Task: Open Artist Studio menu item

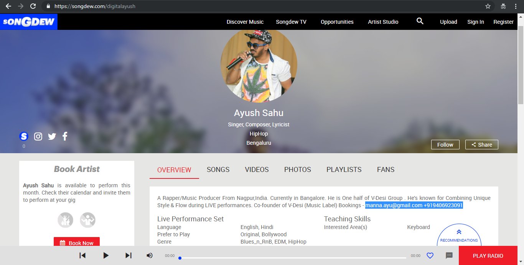Action: pyautogui.click(x=383, y=22)
